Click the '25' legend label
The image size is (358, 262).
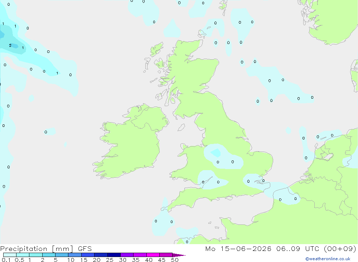[110, 260]
